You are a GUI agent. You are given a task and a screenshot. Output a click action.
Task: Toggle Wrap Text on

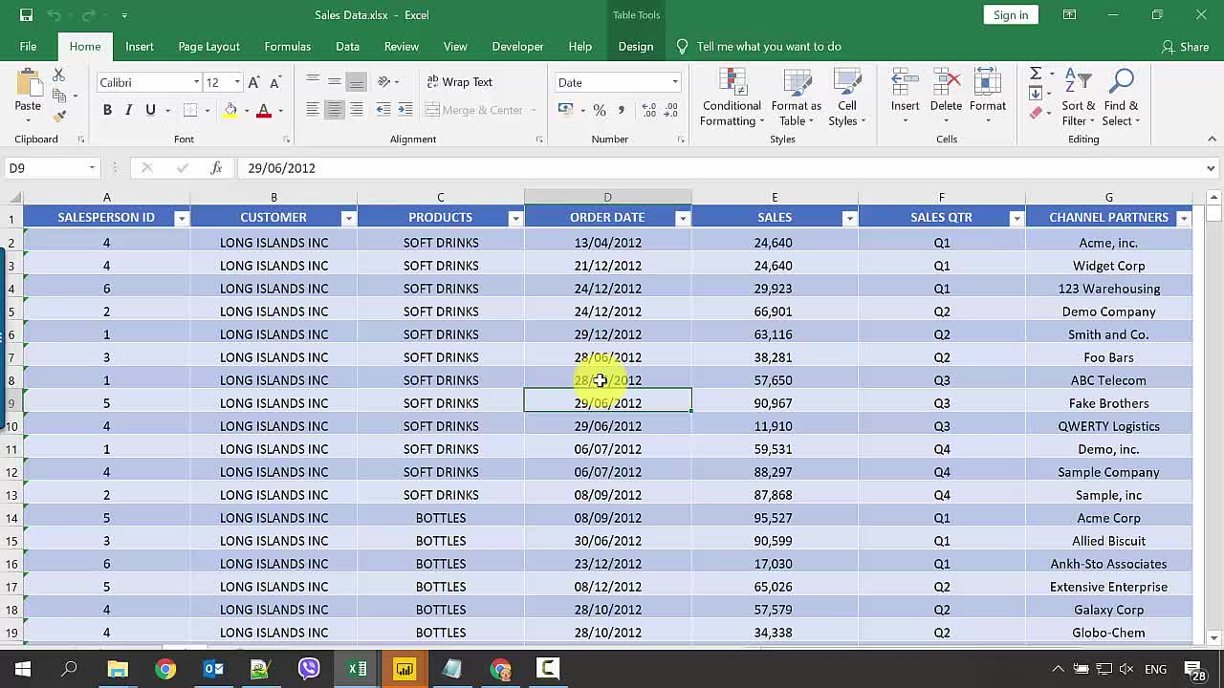click(x=459, y=82)
